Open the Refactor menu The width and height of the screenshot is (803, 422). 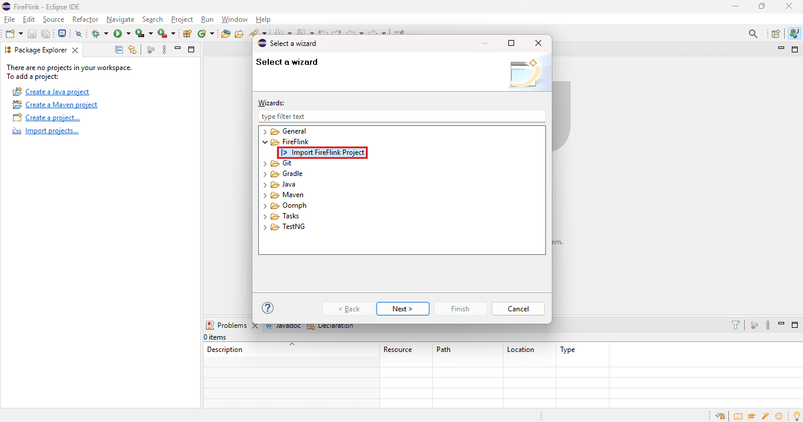pos(85,19)
